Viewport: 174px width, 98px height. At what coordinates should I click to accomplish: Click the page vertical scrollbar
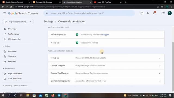pos(173,66)
